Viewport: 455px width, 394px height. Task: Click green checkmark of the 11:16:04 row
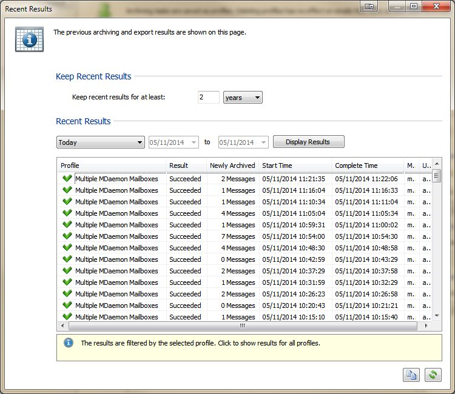pyautogui.click(x=67, y=190)
